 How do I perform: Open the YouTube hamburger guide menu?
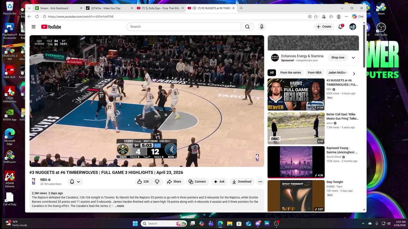coord(33,27)
